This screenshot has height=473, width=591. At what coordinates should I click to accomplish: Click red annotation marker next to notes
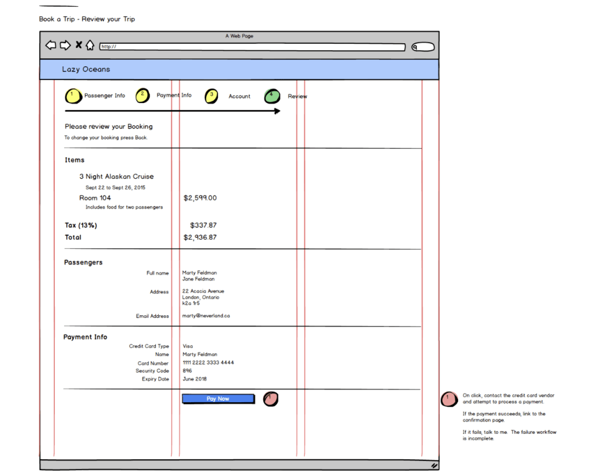coord(448,399)
